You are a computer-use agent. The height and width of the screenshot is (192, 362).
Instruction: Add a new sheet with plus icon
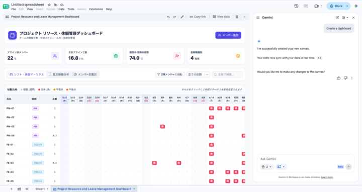pos(11,189)
